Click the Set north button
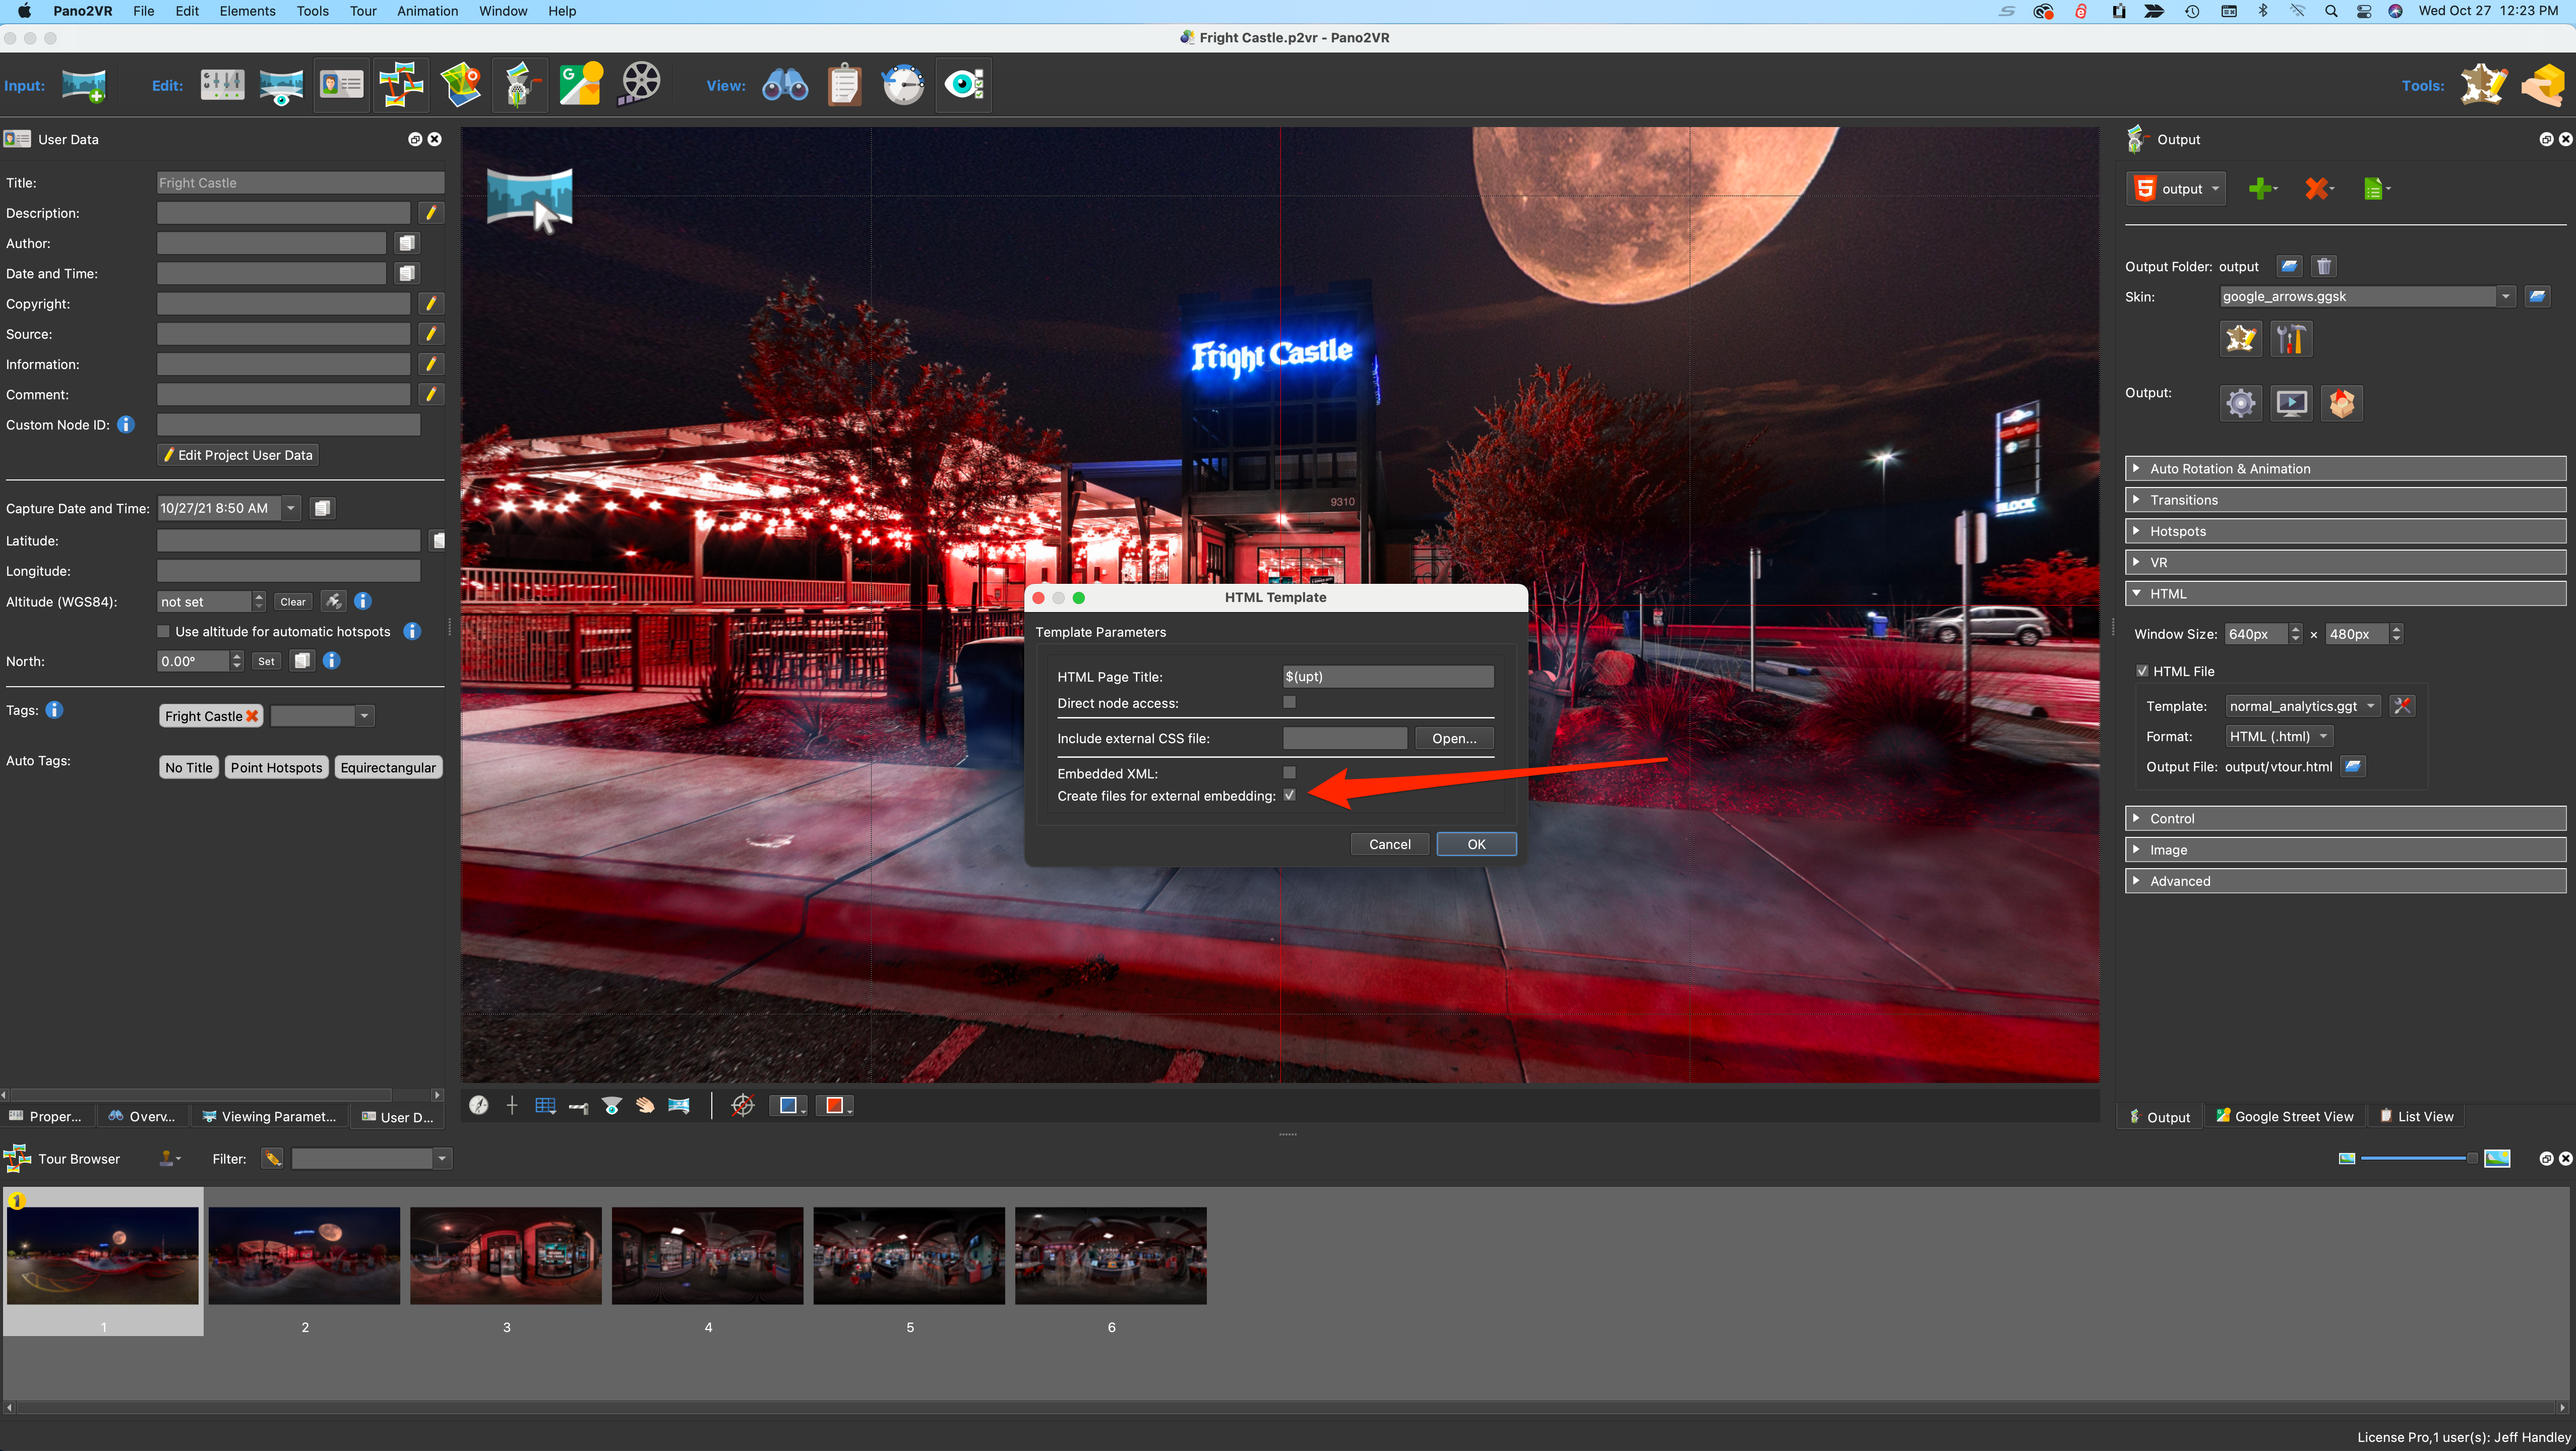Screen dimensions: 2576x1451 point(266,661)
